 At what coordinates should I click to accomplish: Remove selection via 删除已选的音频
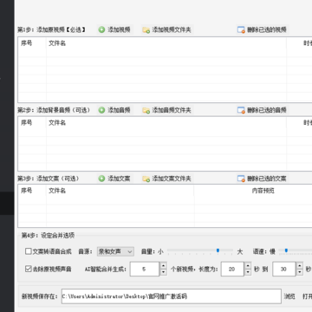(x=262, y=110)
